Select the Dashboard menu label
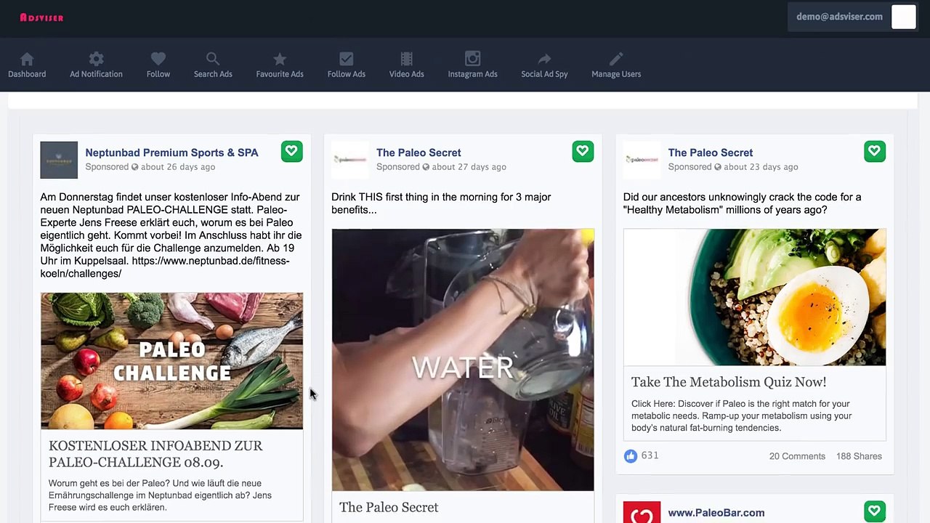Image resolution: width=930 pixels, height=523 pixels. (x=27, y=74)
